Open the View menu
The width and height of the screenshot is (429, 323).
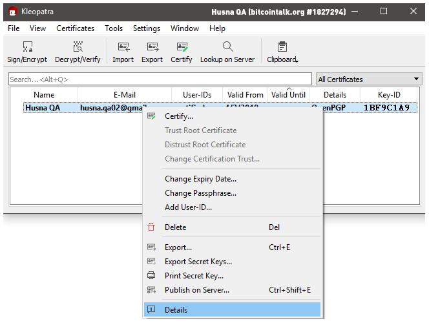click(x=37, y=28)
